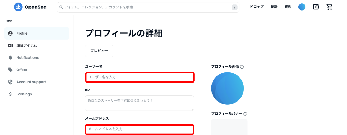Click the dollar icon beside Earnings

coord(10,94)
